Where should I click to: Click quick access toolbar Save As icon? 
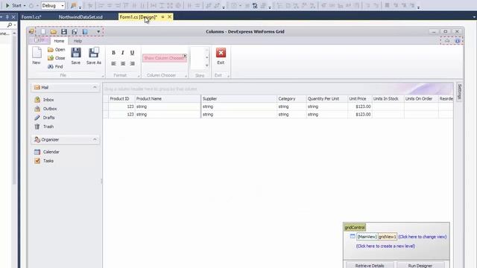pos(75,31)
